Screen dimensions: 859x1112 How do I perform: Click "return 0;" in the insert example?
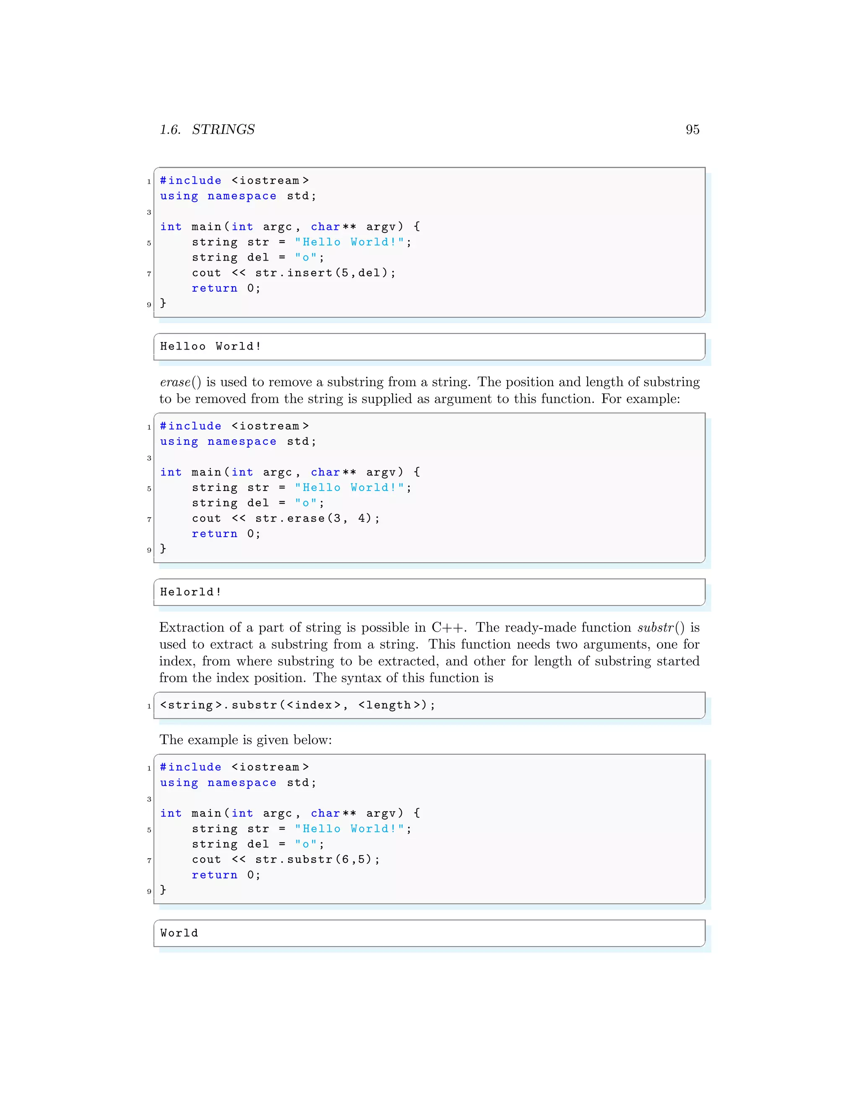[226, 288]
